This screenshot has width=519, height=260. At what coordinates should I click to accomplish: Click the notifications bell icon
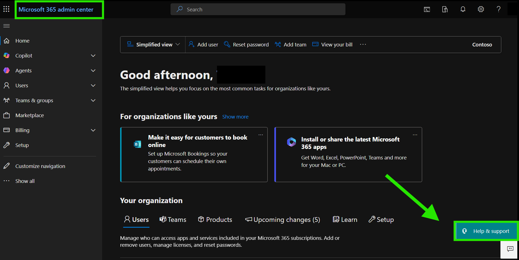pos(463,9)
